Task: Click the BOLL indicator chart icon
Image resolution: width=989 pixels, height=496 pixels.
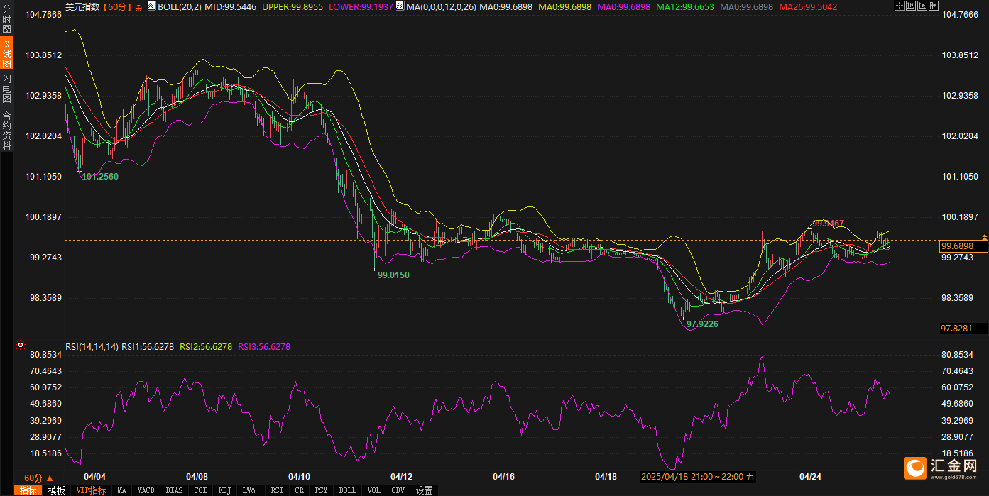Action: [151, 6]
